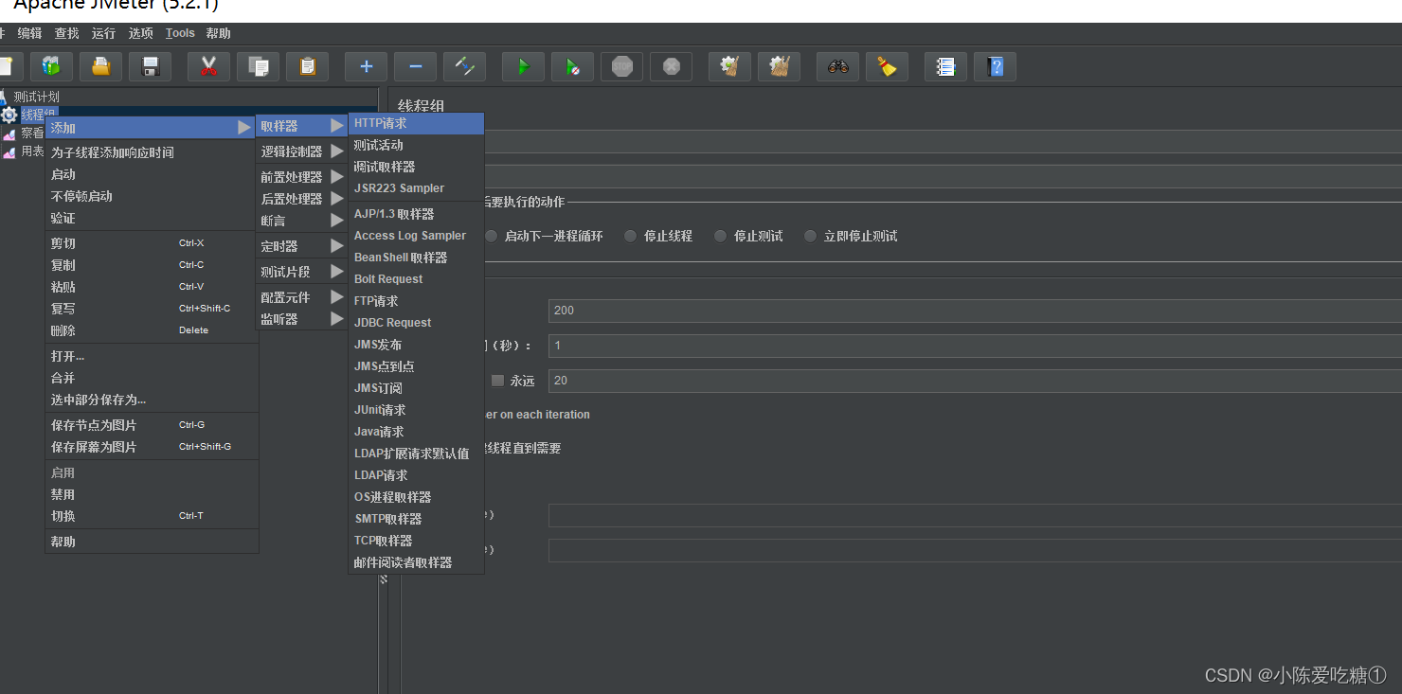Choose TCP取样器 entry
This screenshot has height=694, width=1402.
pos(417,541)
